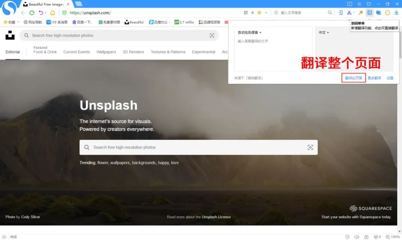The height and width of the screenshot is (240, 402).
Task: Expand the undo icon dropdown arrow
Action: coord(45,13)
